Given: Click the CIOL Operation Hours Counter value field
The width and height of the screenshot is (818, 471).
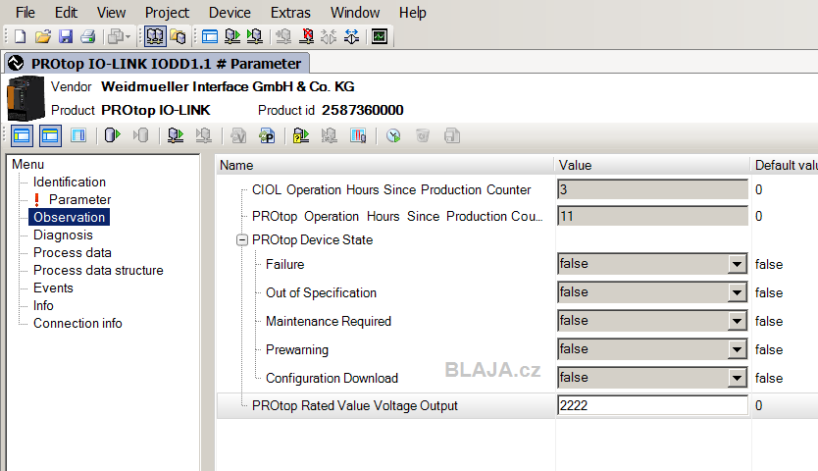Looking at the screenshot, I should [652, 189].
